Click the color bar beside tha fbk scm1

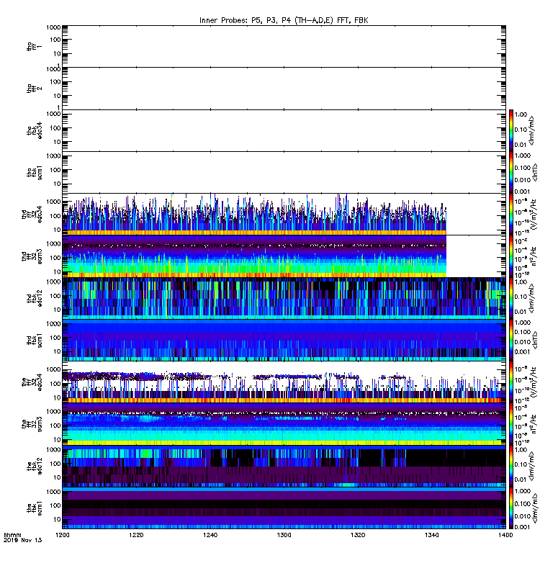click(511, 172)
